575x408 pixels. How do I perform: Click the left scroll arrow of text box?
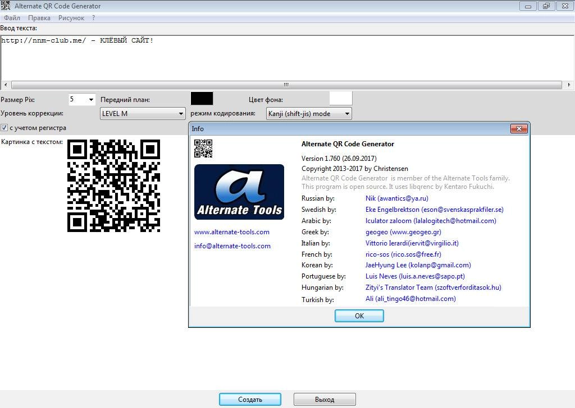click(x=6, y=85)
